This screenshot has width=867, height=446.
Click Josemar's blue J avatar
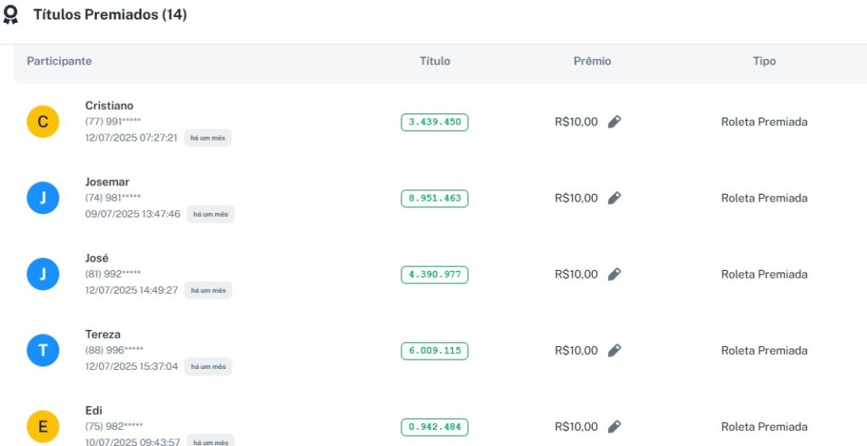[43, 198]
